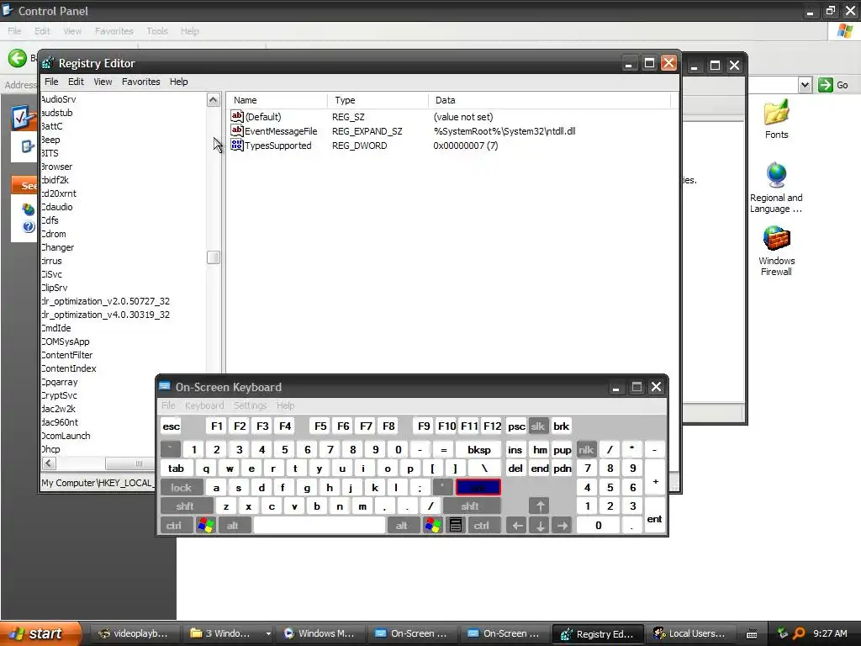The height and width of the screenshot is (646, 861).
Task: Click the tab key
Action: click(177, 469)
